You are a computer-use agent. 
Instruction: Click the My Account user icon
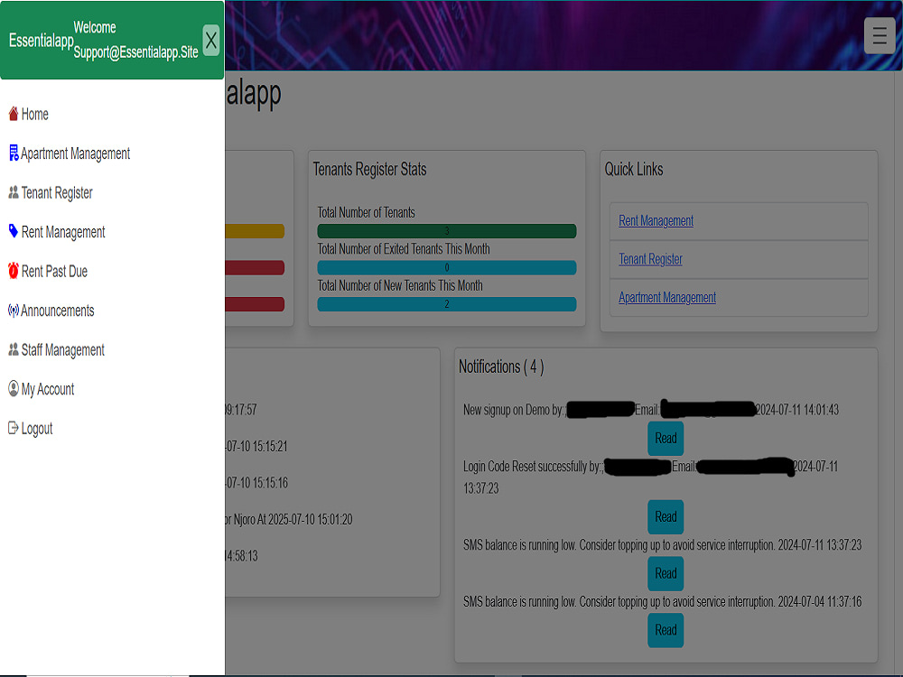pos(14,388)
